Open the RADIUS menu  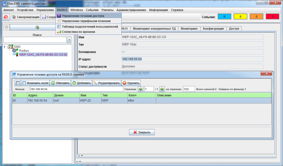pyautogui.click(x=62, y=10)
